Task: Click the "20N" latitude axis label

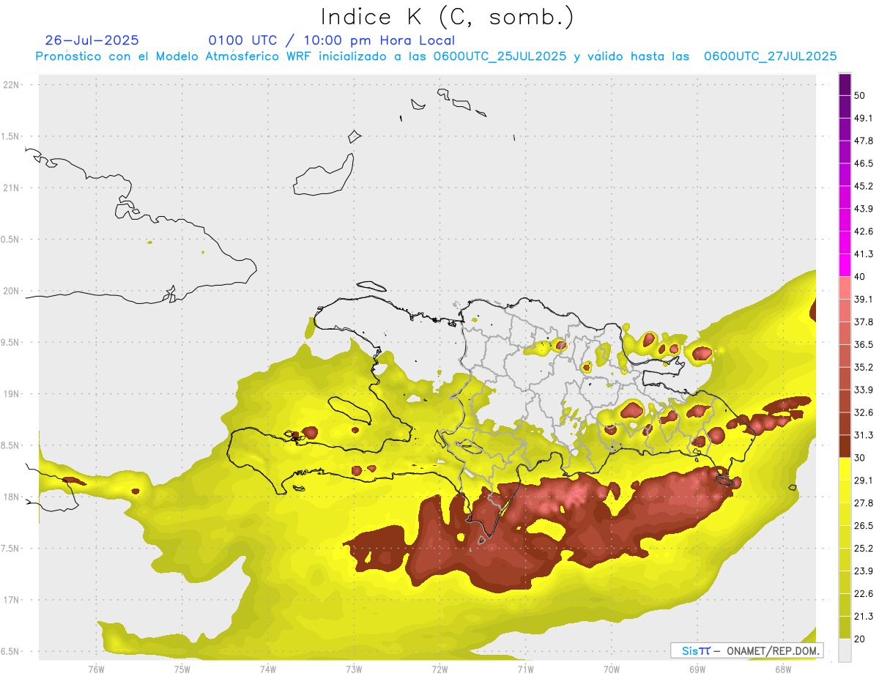Action: pyautogui.click(x=12, y=291)
